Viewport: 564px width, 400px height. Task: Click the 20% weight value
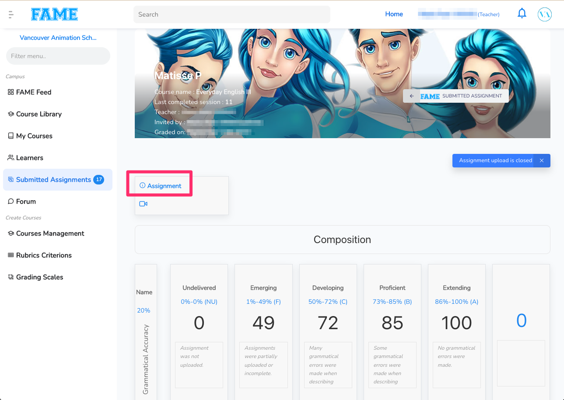(x=144, y=310)
